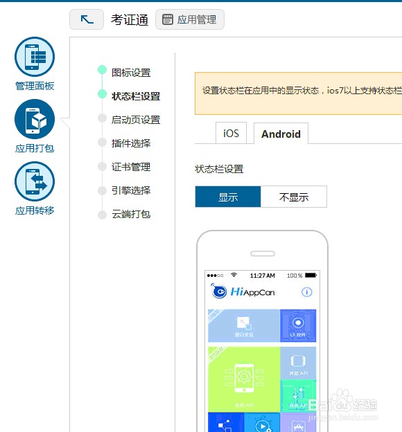This screenshot has height=432, width=402.
Task: Click the 应用管理 list icon
Action: (168, 19)
